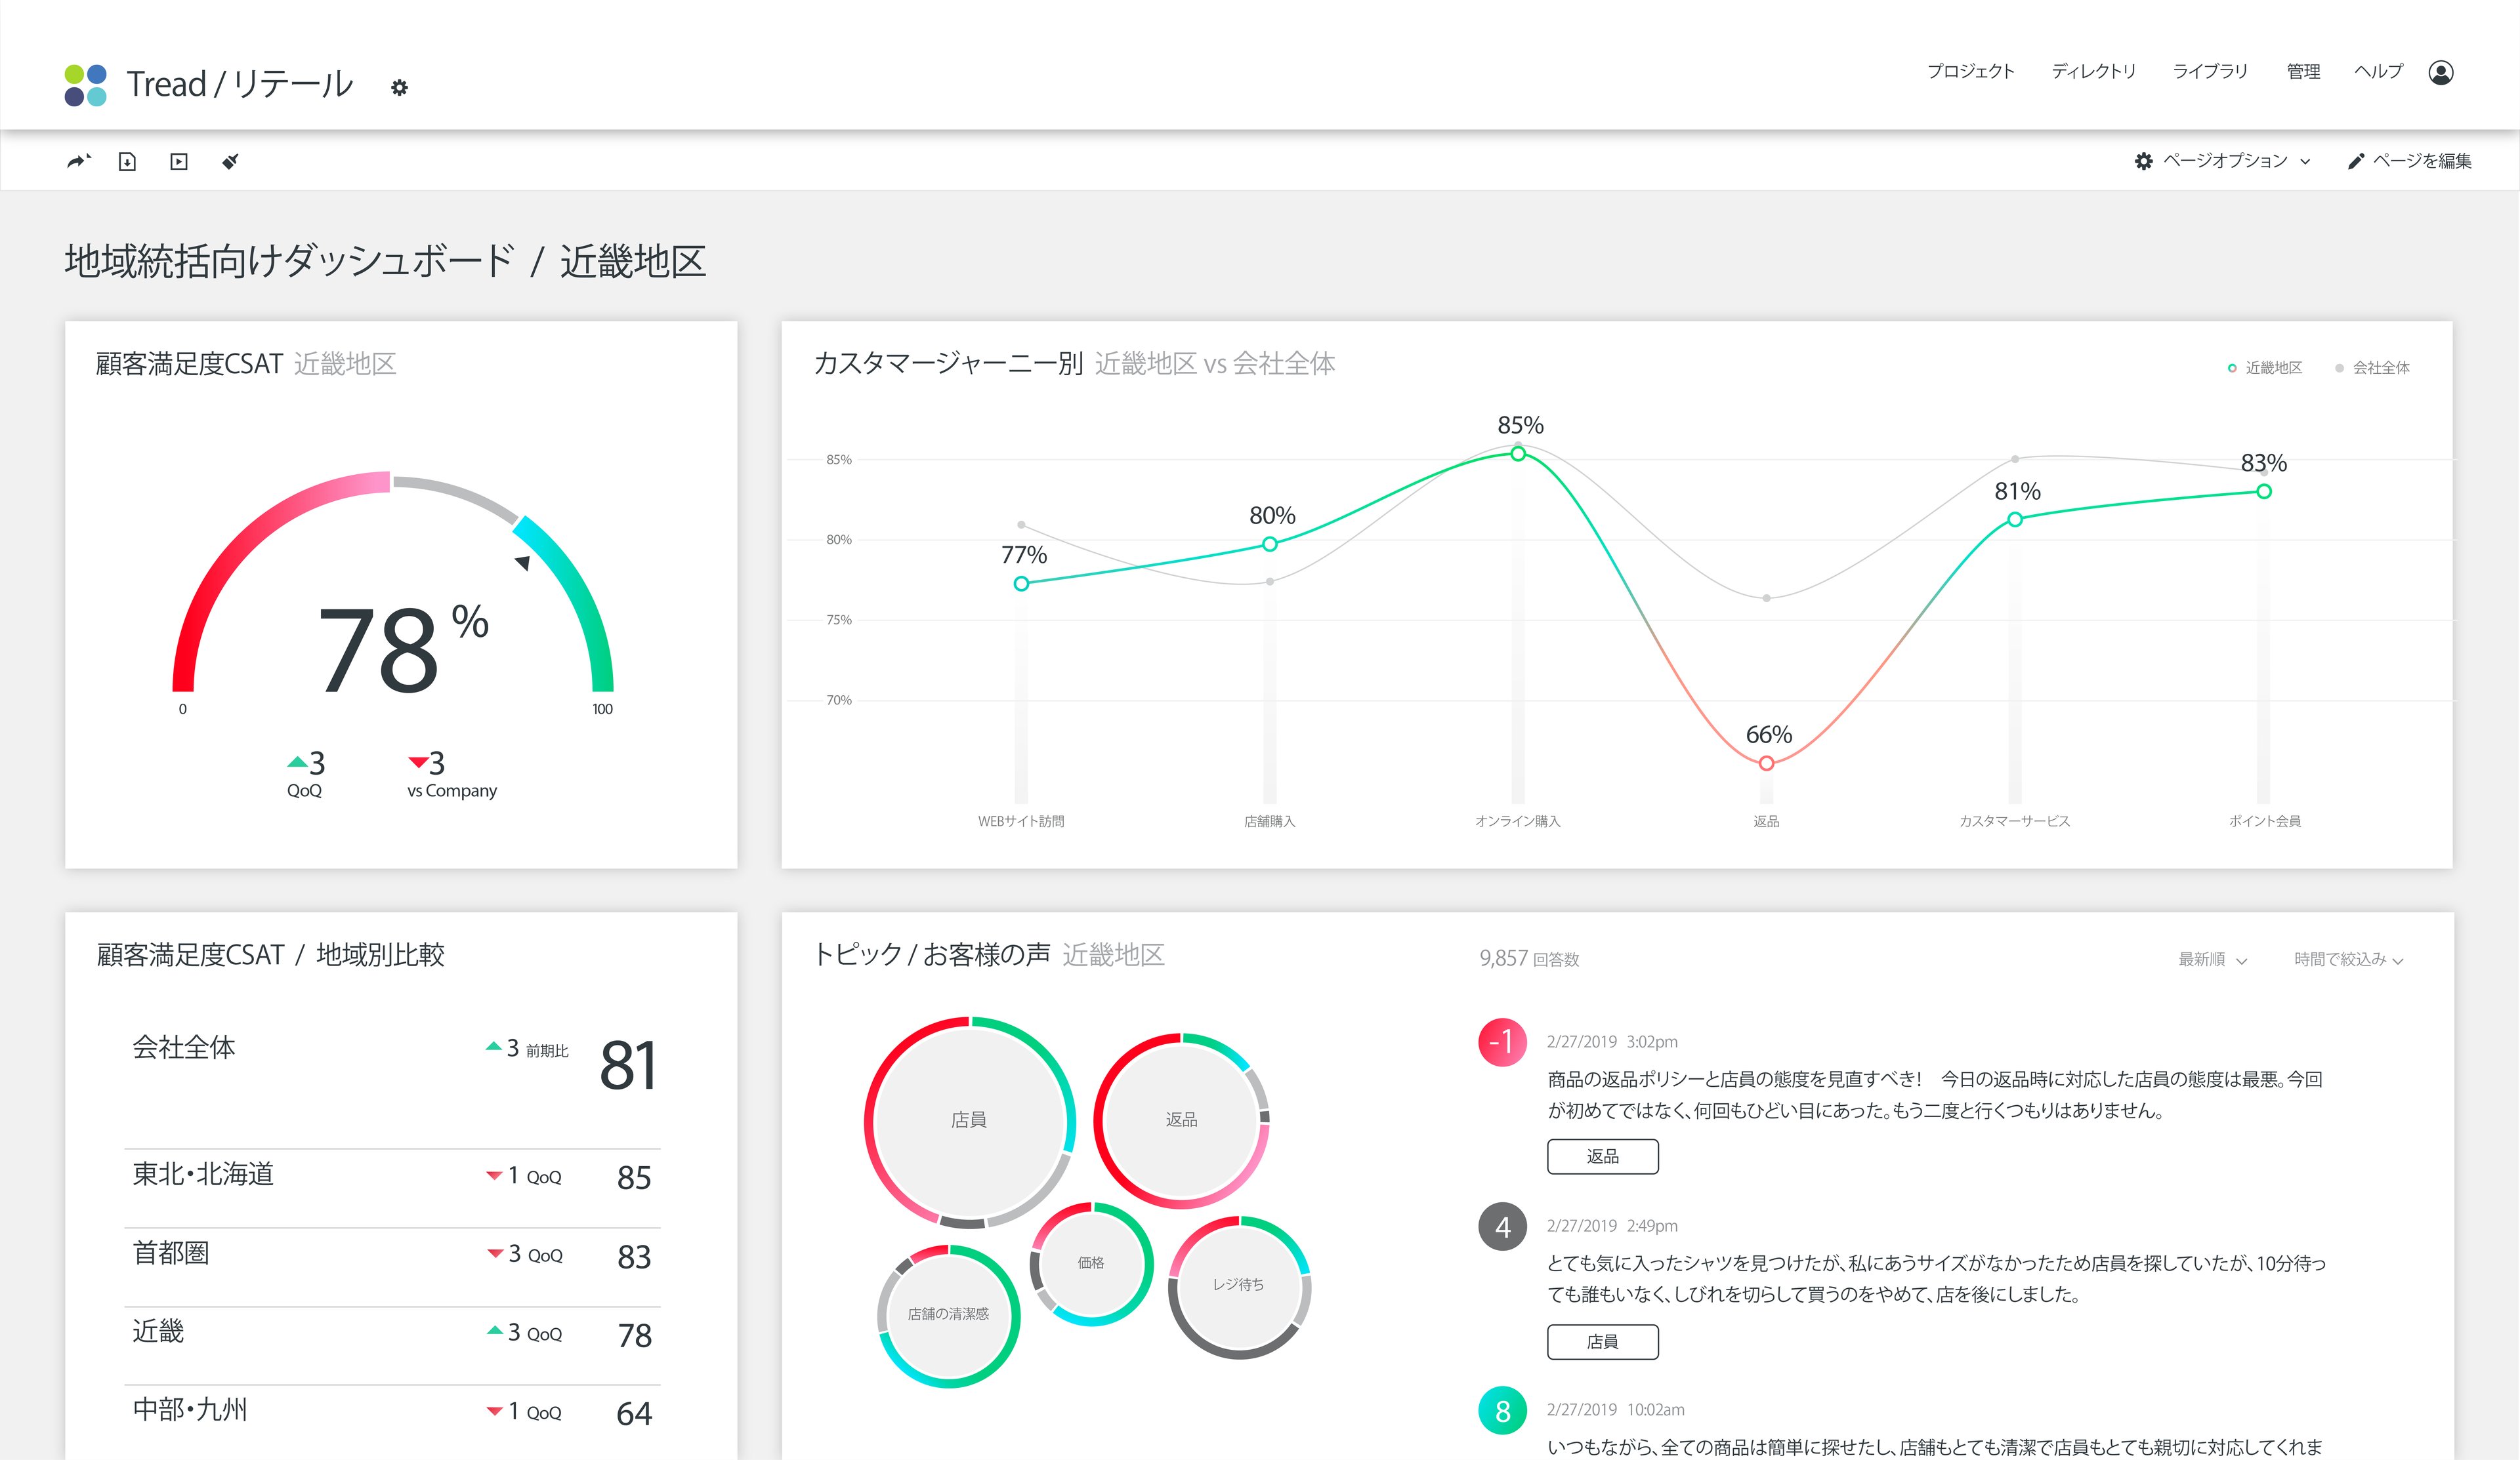Click the ページオプション gear icon
This screenshot has height=1460, width=2520.
[2143, 161]
